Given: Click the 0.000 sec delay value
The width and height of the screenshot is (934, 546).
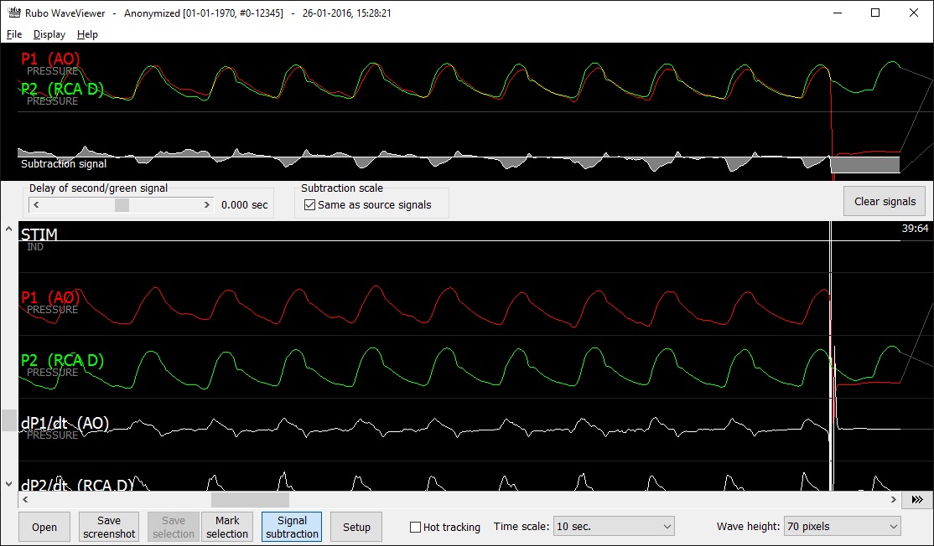Looking at the screenshot, I should click(x=244, y=204).
